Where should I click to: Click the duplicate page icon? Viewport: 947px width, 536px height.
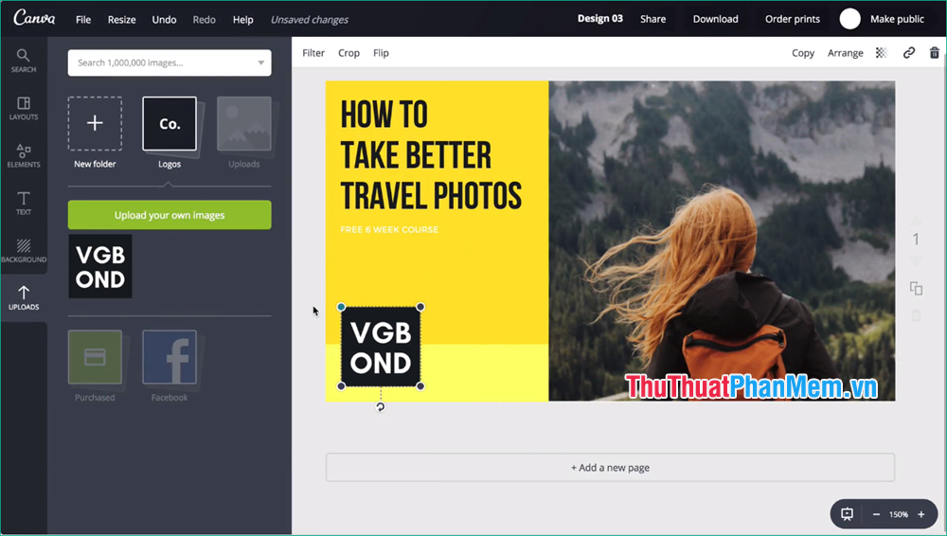coord(916,288)
